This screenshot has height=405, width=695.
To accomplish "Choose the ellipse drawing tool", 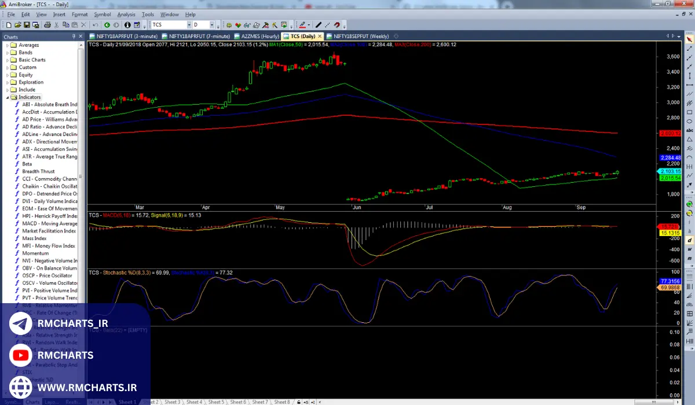I will pos(689,122).
